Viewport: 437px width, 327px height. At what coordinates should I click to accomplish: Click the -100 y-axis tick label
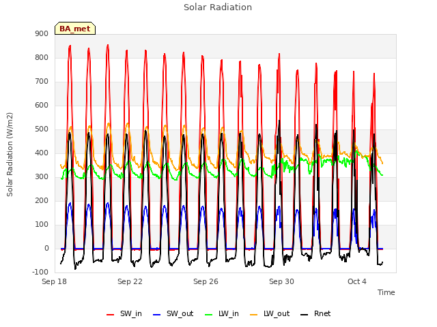coord(40,272)
